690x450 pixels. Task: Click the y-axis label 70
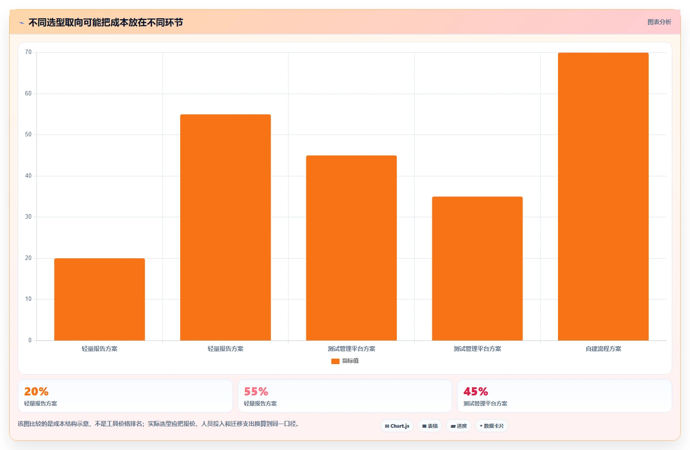[x=28, y=52]
